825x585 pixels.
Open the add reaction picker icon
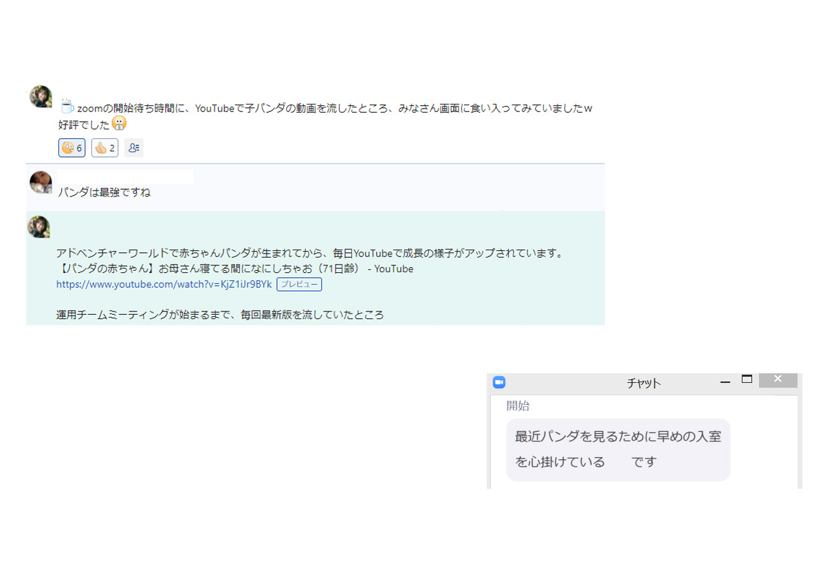(x=133, y=148)
